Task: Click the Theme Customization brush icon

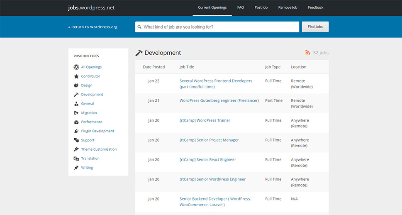Action: click(76, 149)
